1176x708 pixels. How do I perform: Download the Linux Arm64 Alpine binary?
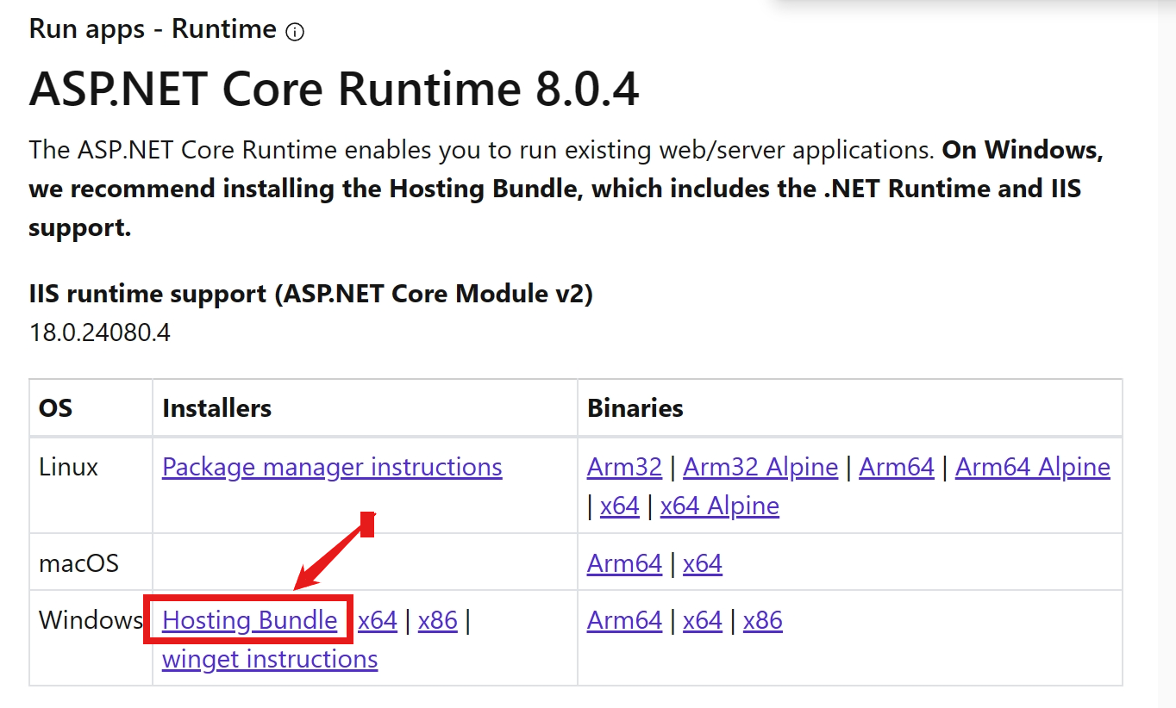[1032, 466]
